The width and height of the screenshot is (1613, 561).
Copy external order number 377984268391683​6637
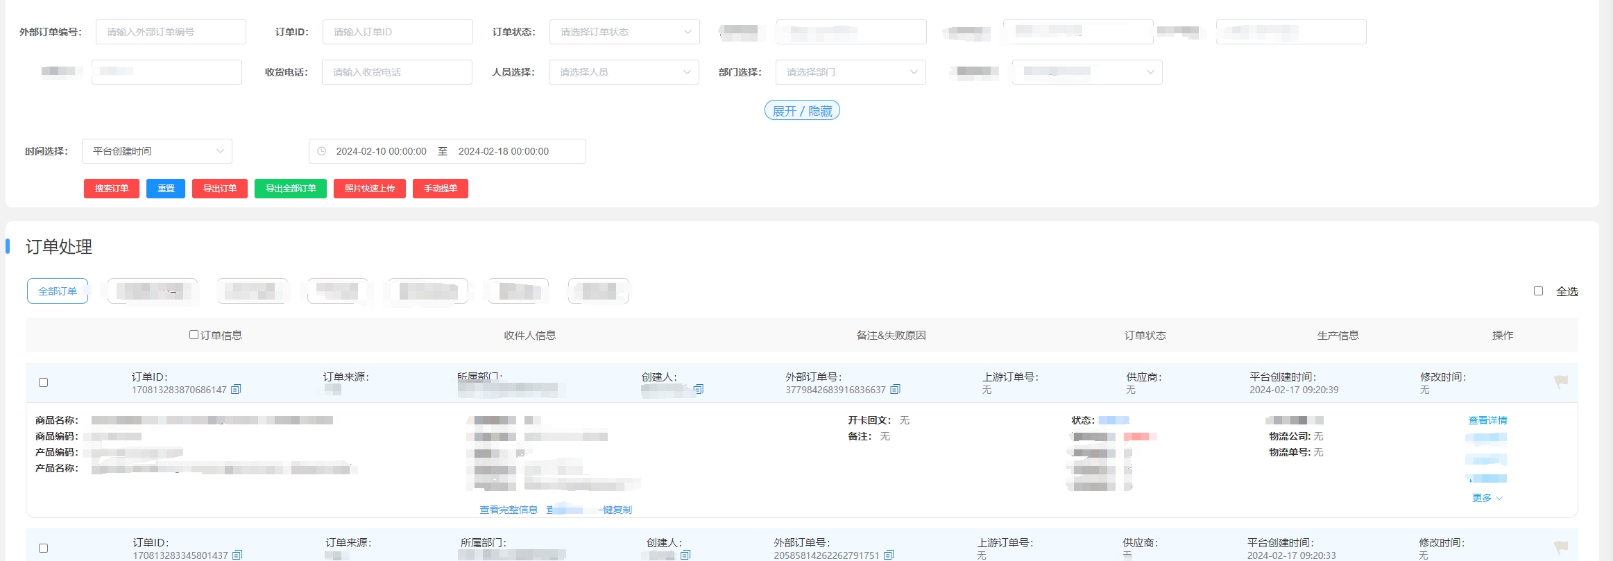click(x=895, y=390)
